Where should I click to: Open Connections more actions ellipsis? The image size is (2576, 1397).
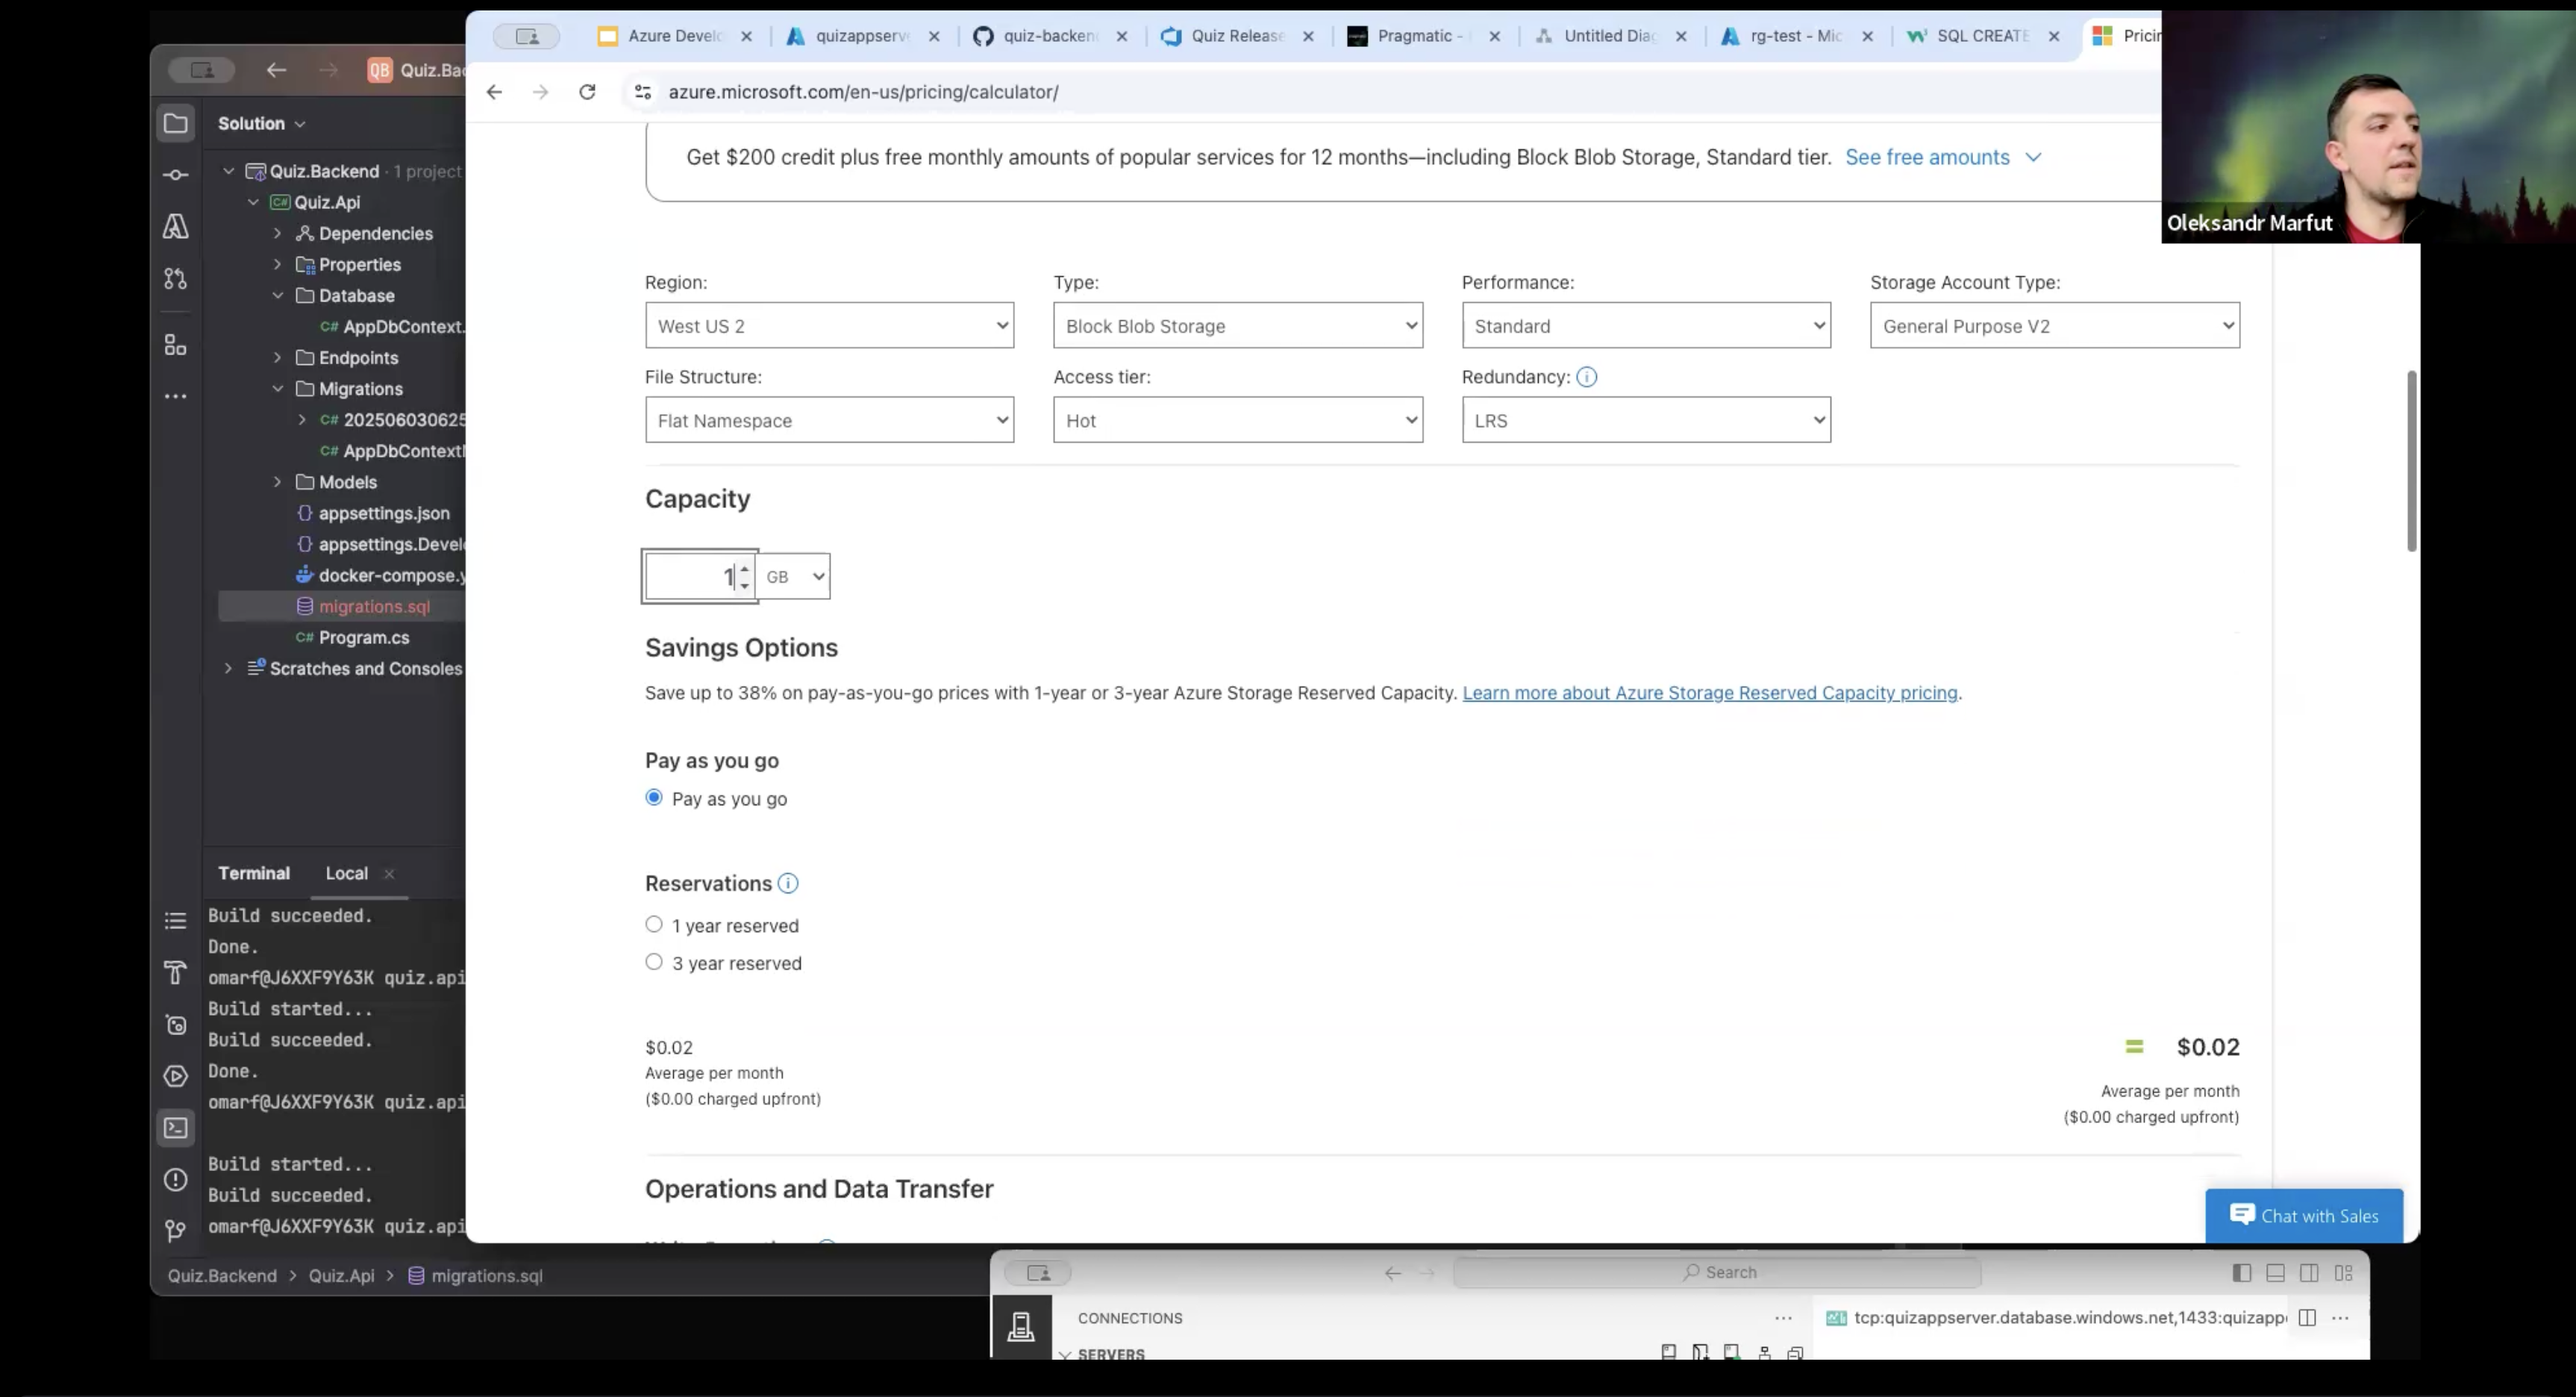pos(1783,1318)
